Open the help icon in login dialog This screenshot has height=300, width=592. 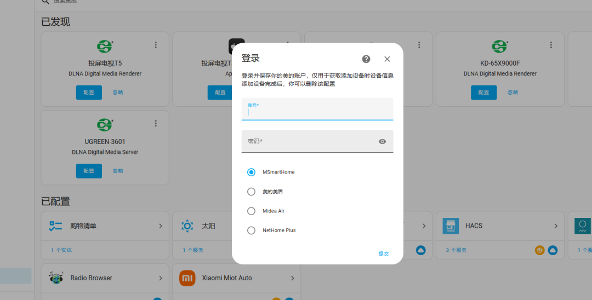click(x=366, y=59)
